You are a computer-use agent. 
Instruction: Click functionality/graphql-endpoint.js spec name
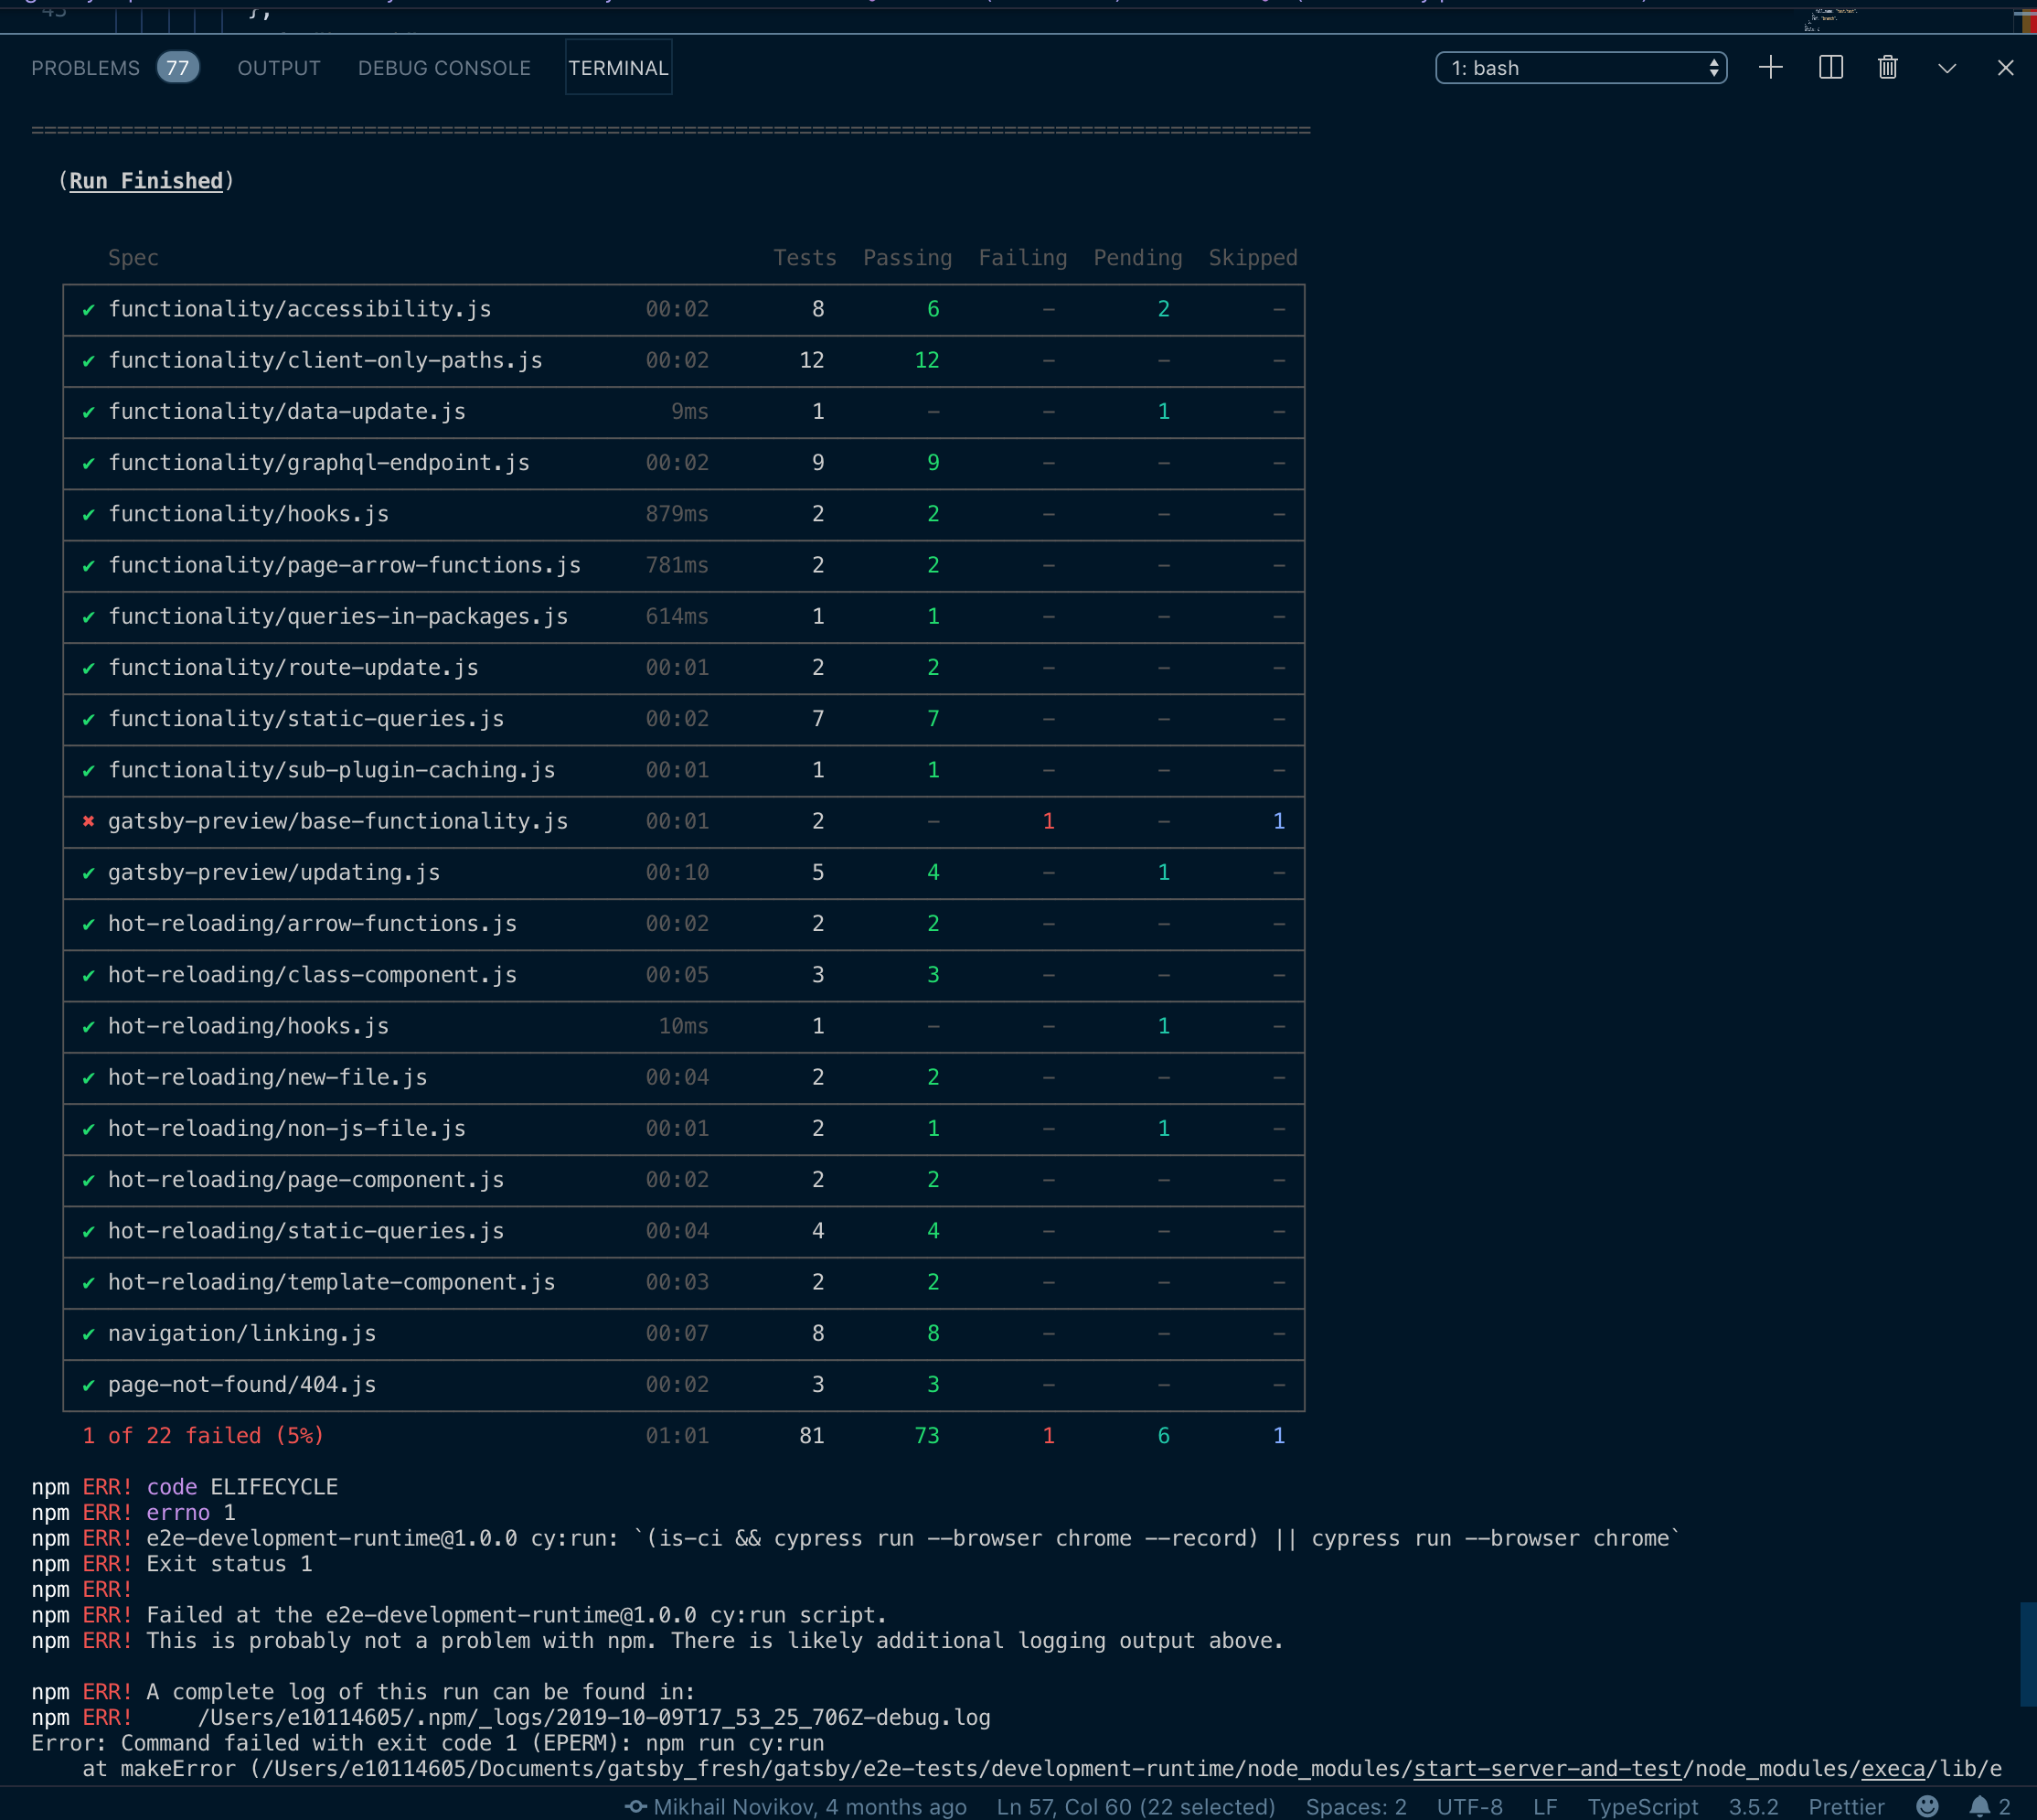319,463
